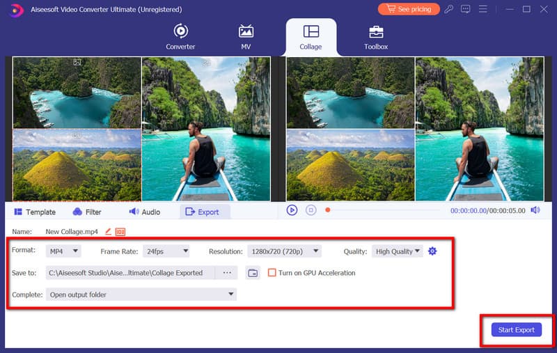
Task: Switch to the Filter tab
Action: pyautogui.click(x=87, y=212)
